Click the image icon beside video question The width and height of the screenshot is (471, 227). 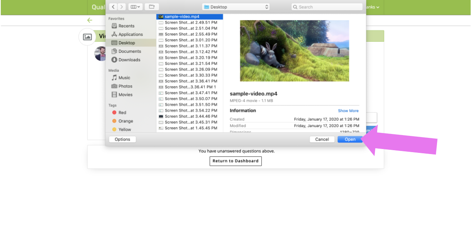88,37
